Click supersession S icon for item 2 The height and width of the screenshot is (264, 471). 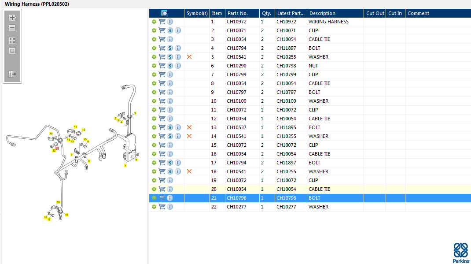170,30
